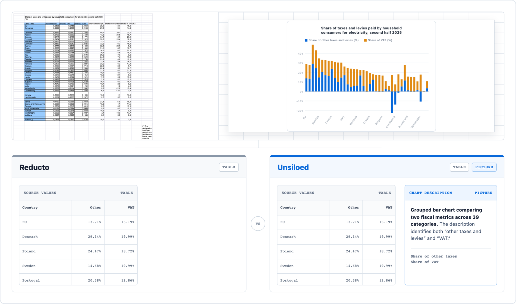Click the orange legend swatch for Share of VAT
This screenshot has height=304, width=516.
point(365,40)
